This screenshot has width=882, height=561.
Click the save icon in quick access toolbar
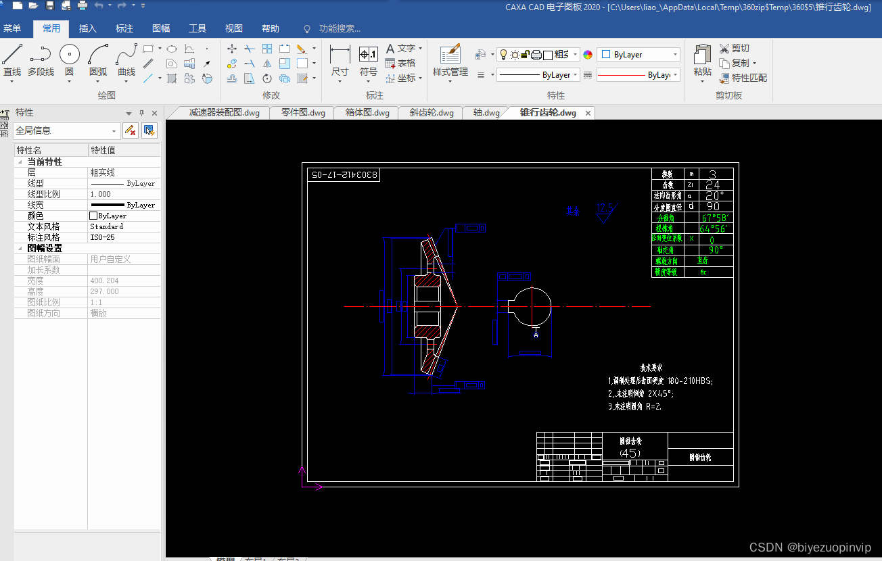pos(50,6)
